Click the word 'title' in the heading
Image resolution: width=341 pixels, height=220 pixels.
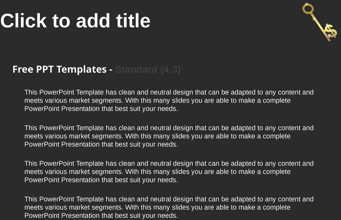(133, 21)
